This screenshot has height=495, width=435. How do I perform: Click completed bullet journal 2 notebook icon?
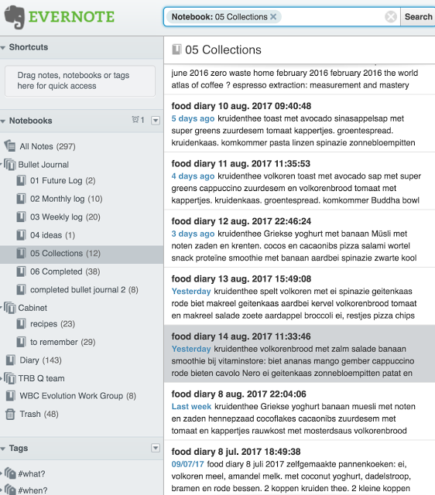21,289
